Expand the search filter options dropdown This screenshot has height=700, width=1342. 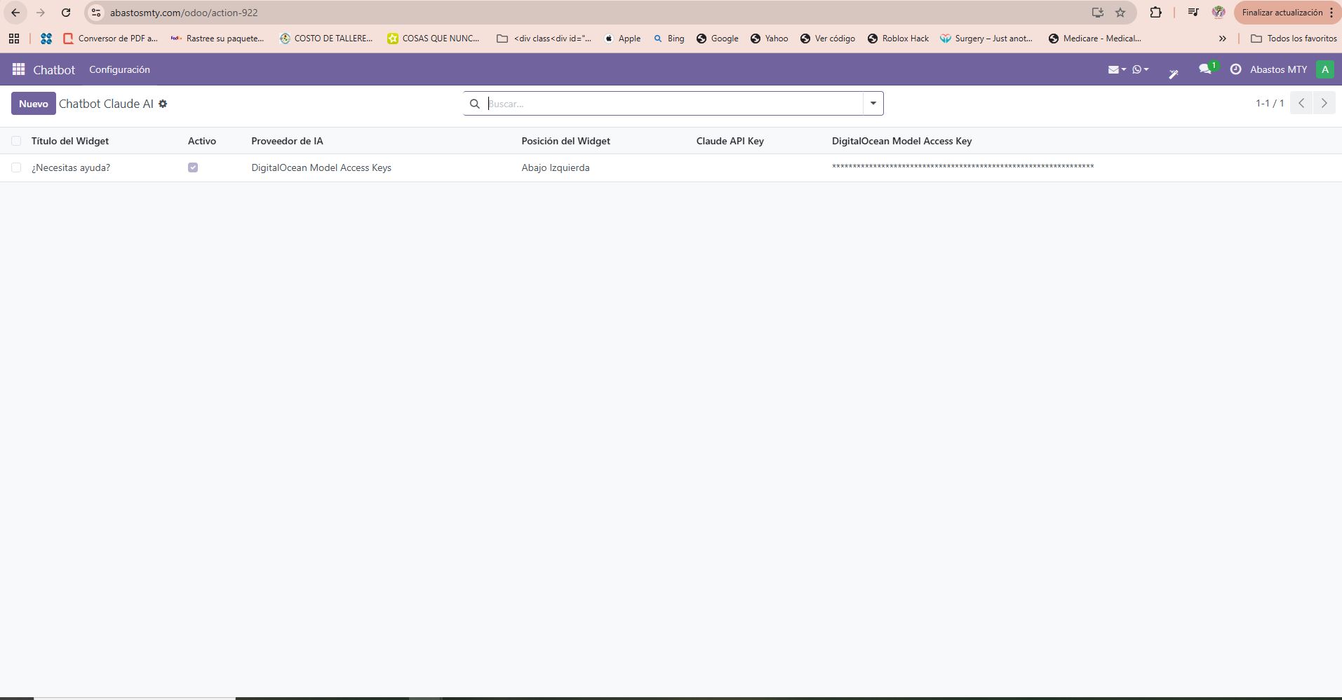pos(873,104)
